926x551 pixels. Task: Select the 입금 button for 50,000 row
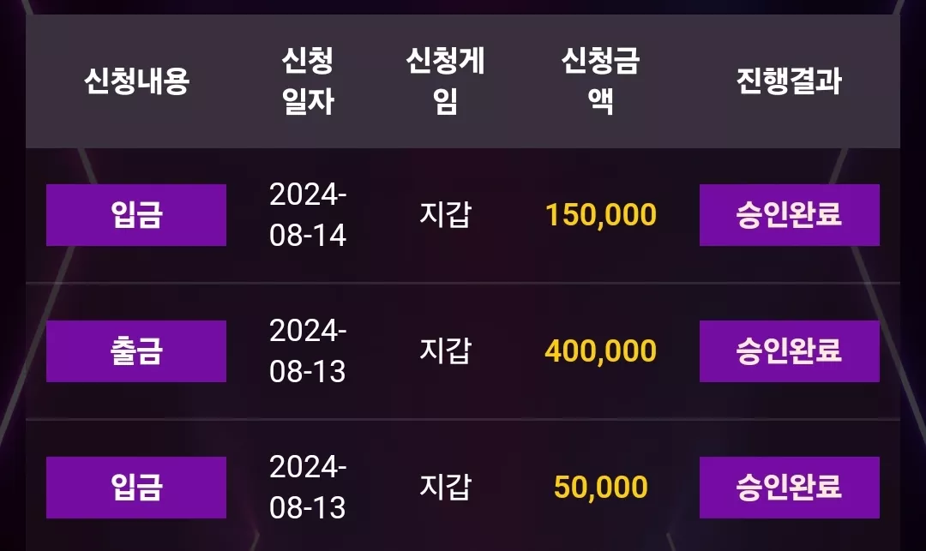136,488
